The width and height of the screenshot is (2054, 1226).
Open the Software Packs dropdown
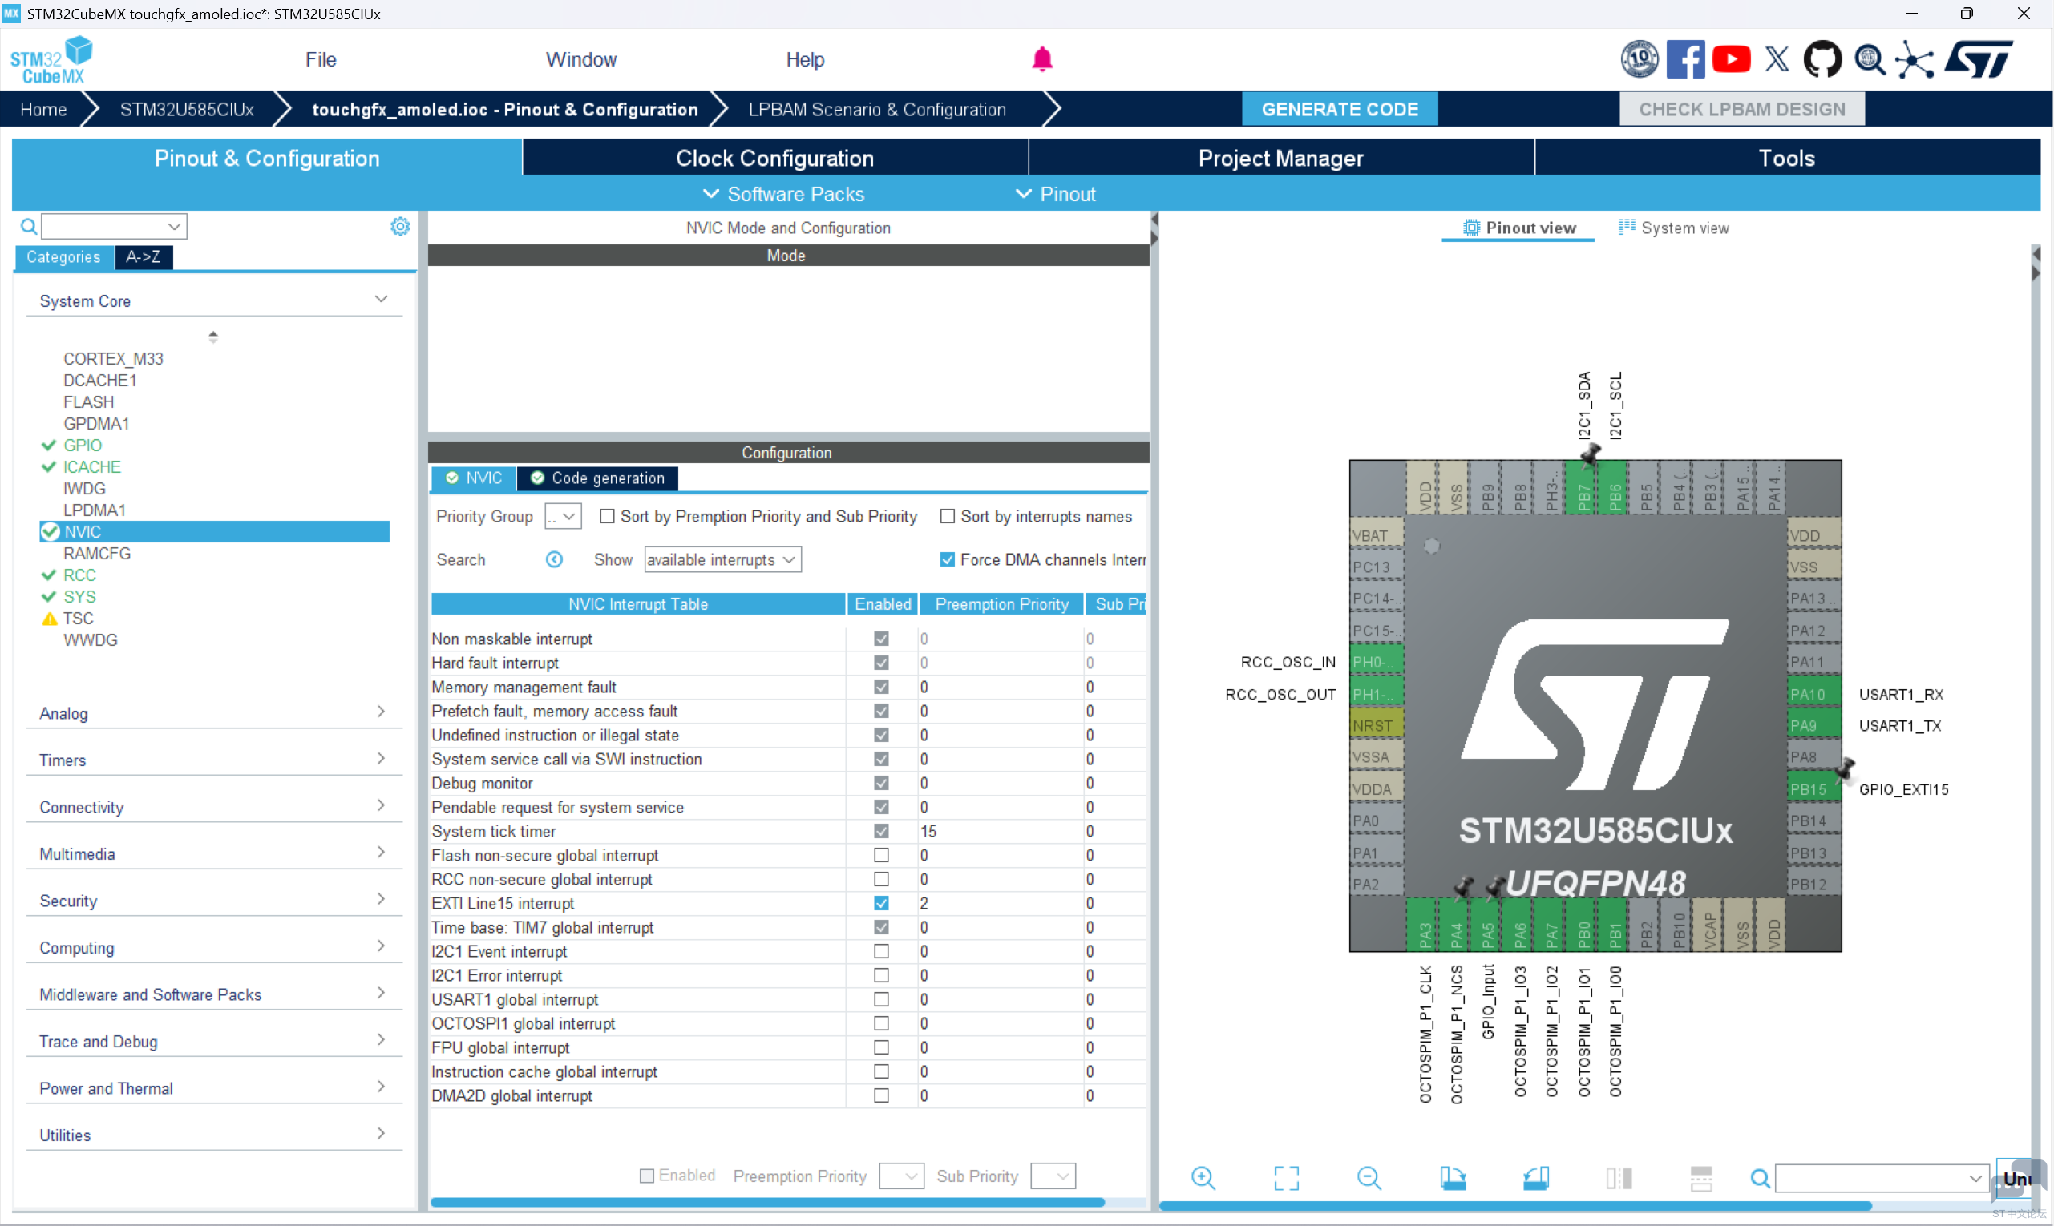pyautogui.click(x=782, y=194)
